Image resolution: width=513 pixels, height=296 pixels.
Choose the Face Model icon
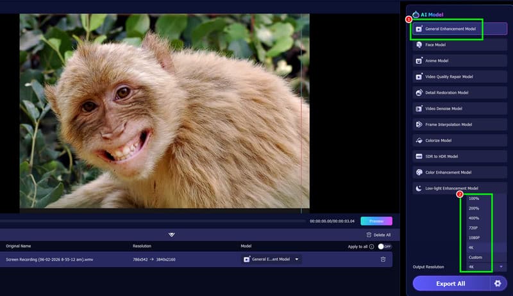coord(419,45)
